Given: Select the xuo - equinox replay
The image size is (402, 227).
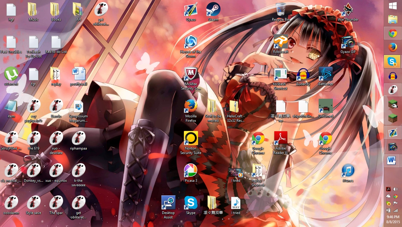Looking at the screenshot, I should click(56, 173).
